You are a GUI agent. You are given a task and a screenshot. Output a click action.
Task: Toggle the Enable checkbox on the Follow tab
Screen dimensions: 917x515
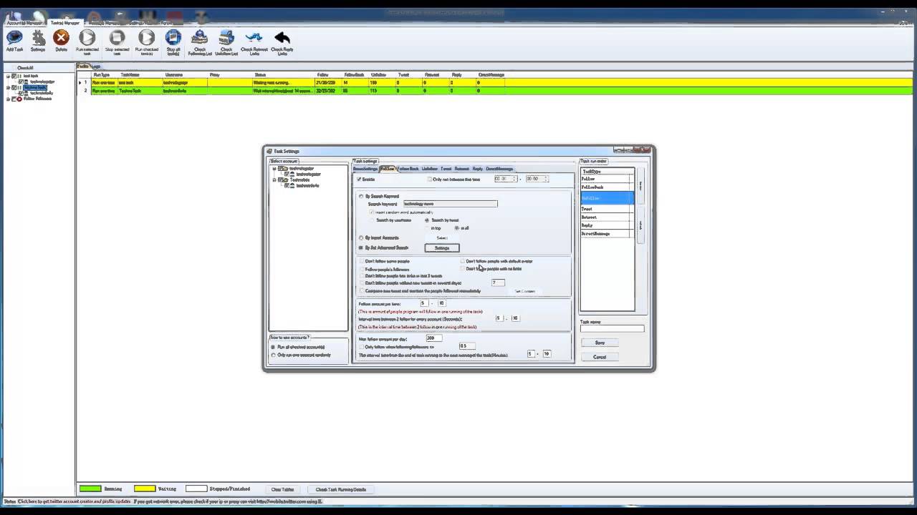pyautogui.click(x=360, y=179)
